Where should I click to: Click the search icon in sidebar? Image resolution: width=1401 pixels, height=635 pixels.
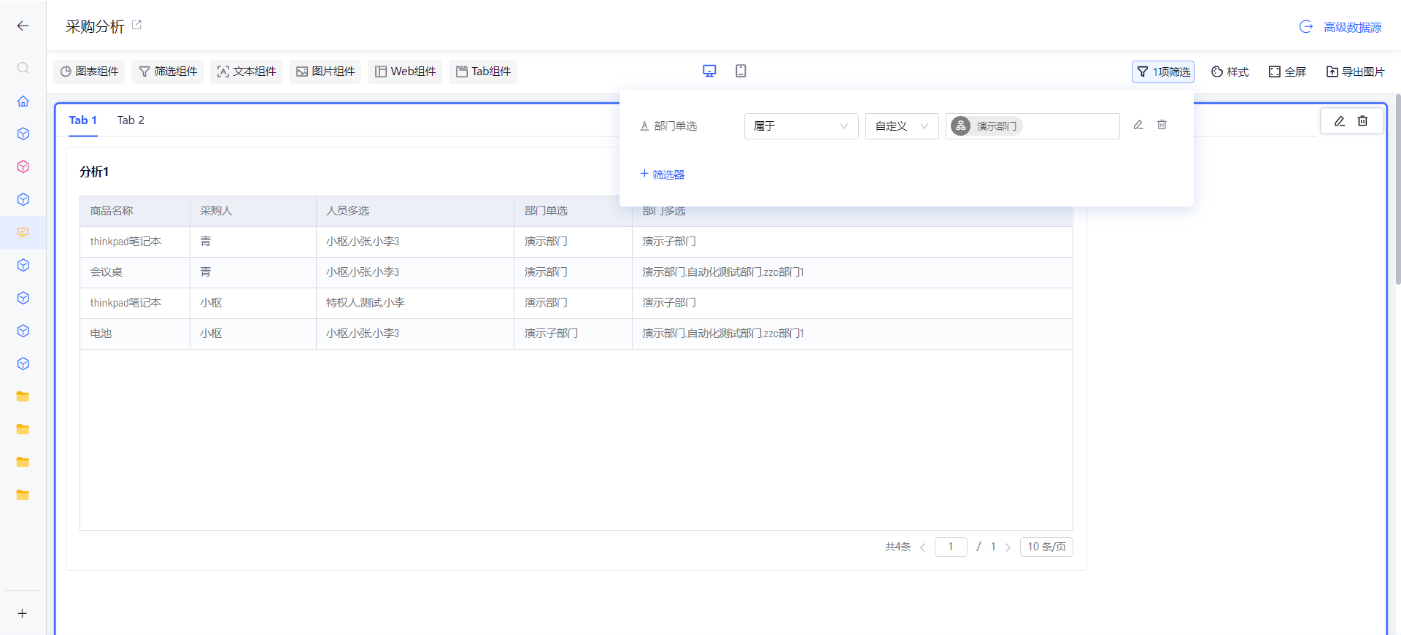[x=23, y=68]
